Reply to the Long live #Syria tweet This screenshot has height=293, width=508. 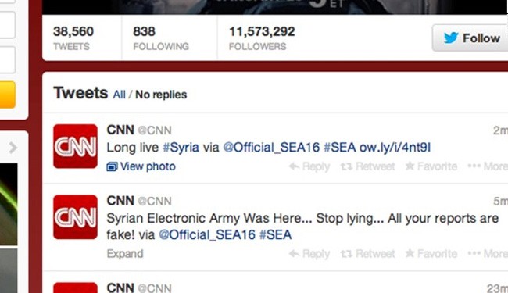(x=309, y=166)
